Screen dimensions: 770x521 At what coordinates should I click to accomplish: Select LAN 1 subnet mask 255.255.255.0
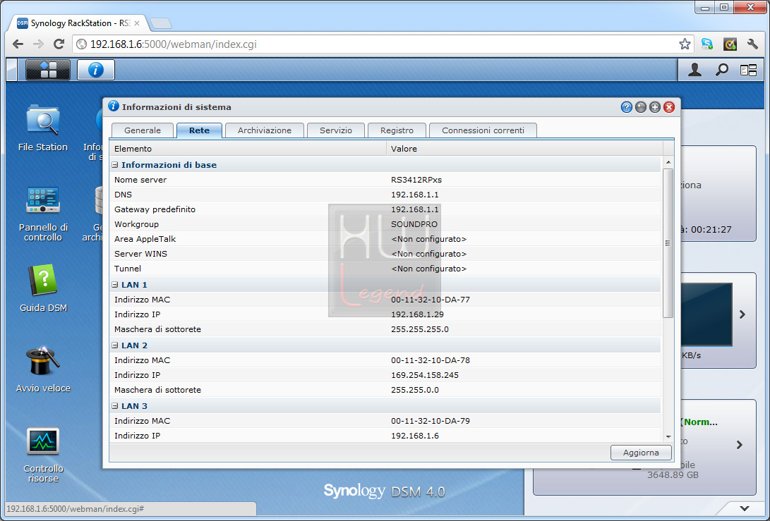420,329
